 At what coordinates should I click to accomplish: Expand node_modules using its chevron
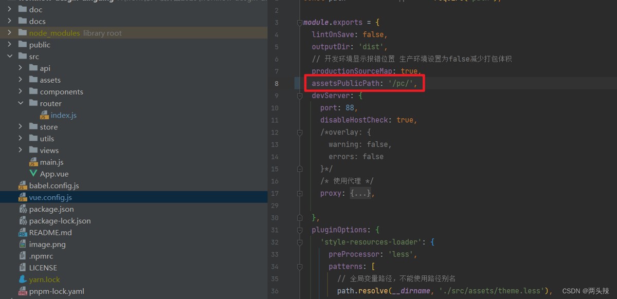[9, 33]
